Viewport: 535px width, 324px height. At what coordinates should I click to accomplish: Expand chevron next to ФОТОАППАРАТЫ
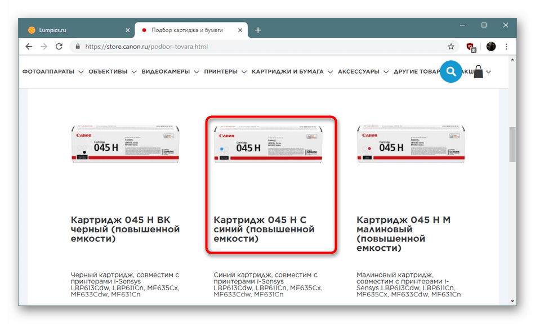[x=81, y=72]
